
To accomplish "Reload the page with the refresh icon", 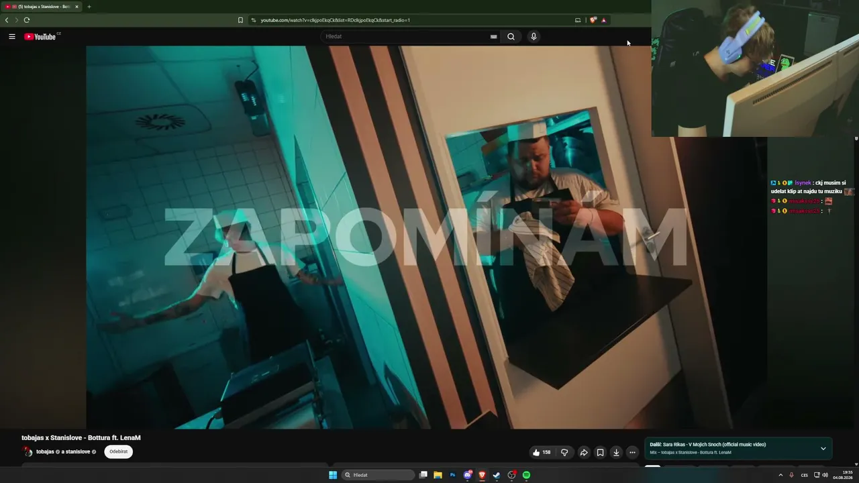I will tap(27, 20).
